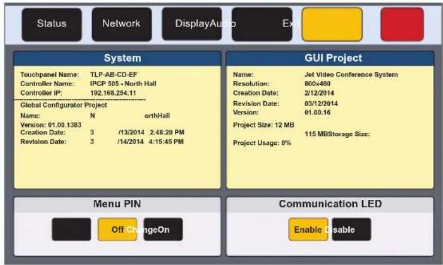443x265 pixels.
Task: Set Menu PIN to Off
Action: point(117,229)
